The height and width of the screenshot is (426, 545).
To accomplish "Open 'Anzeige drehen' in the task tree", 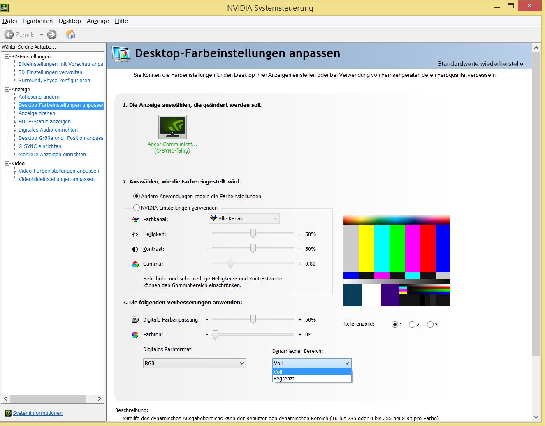I will 37,113.
